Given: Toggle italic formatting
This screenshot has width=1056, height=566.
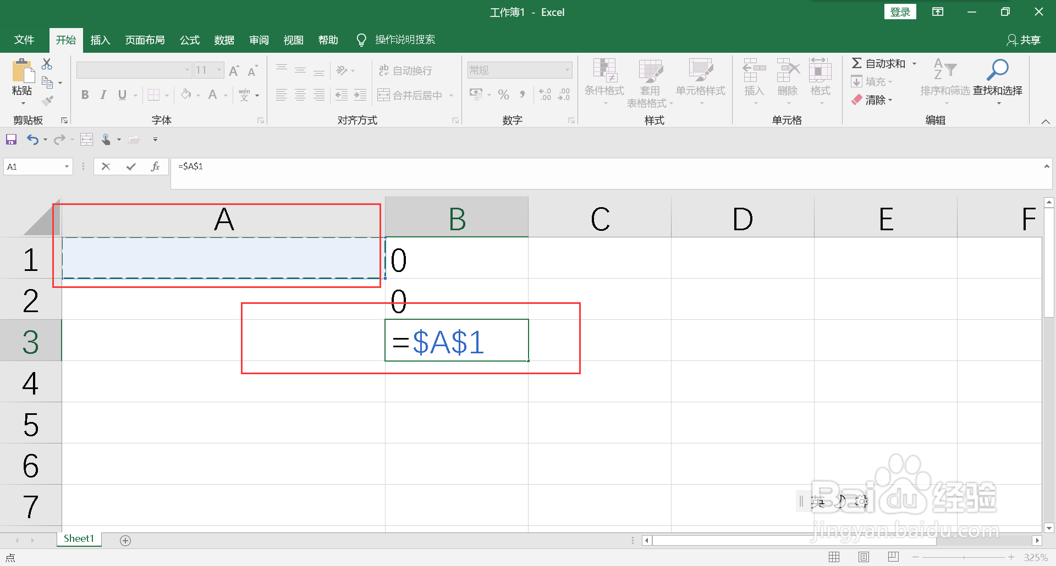Looking at the screenshot, I should point(103,95).
